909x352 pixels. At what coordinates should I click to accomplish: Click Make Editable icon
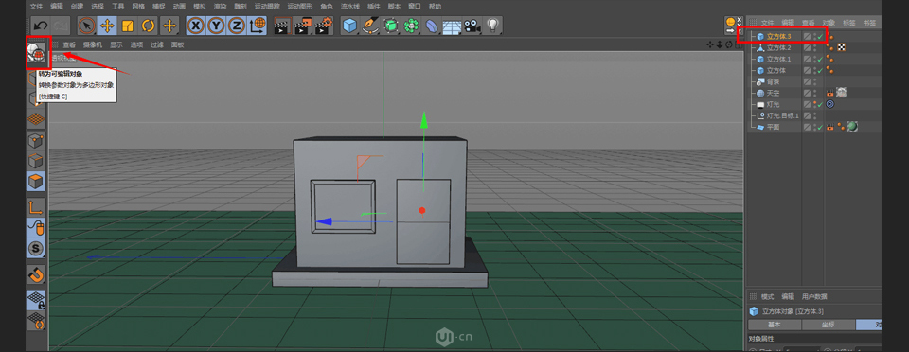37,53
